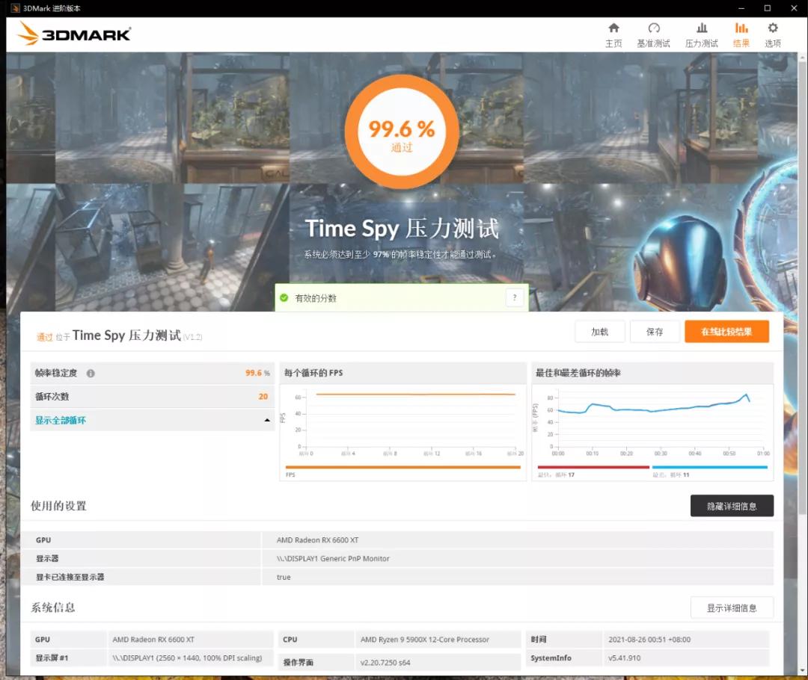This screenshot has height=680, width=808.
Task: Open the 基准测试 gauge icon
Action: click(x=653, y=28)
